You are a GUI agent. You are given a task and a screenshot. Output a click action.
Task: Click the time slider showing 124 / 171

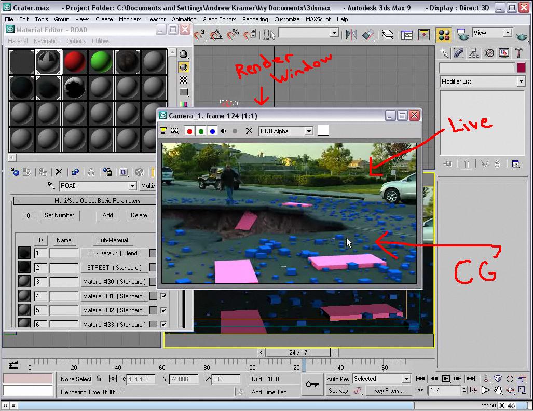click(x=298, y=352)
